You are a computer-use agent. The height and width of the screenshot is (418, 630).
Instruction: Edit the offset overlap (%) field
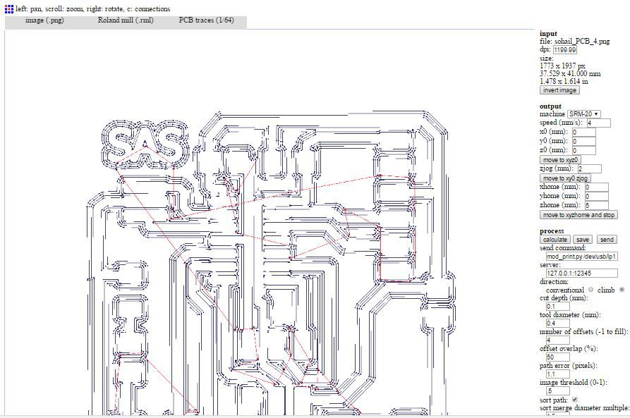[x=558, y=357]
